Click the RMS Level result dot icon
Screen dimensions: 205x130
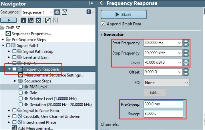(x=26, y=87)
